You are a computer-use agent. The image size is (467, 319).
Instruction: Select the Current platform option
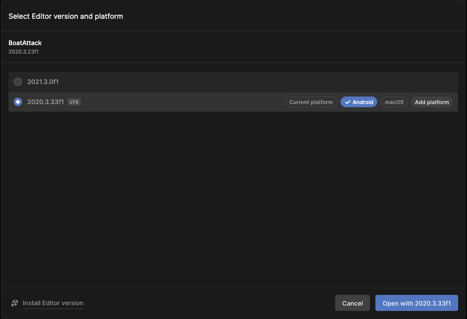coord(311,102)
